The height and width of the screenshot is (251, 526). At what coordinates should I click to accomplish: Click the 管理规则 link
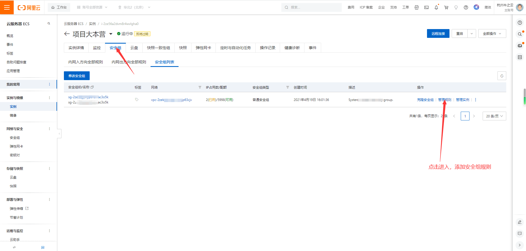pos(445,100)
